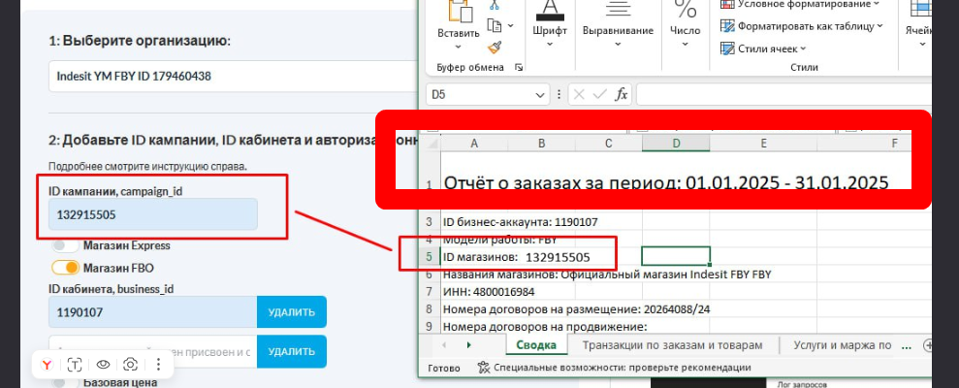Image resolution: width=959 pixels, height=388 pixels.
Task: Select the text recognition icon in floating toolbar
Action: tap(75, 365)
